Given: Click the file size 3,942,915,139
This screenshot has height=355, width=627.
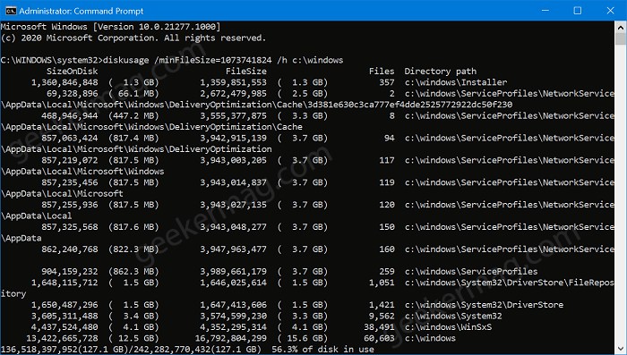Looking at the screenshot, I should tap(233, 139).
